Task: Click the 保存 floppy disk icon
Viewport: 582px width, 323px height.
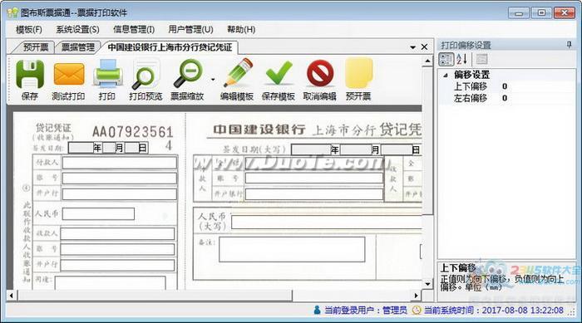Action: tap(30, 74)
